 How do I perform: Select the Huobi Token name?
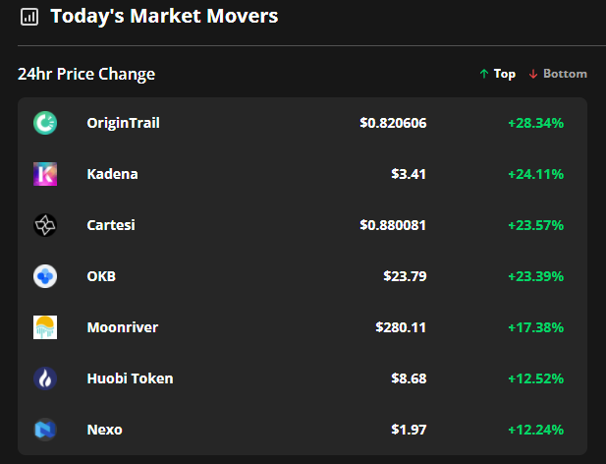[130, 378]
